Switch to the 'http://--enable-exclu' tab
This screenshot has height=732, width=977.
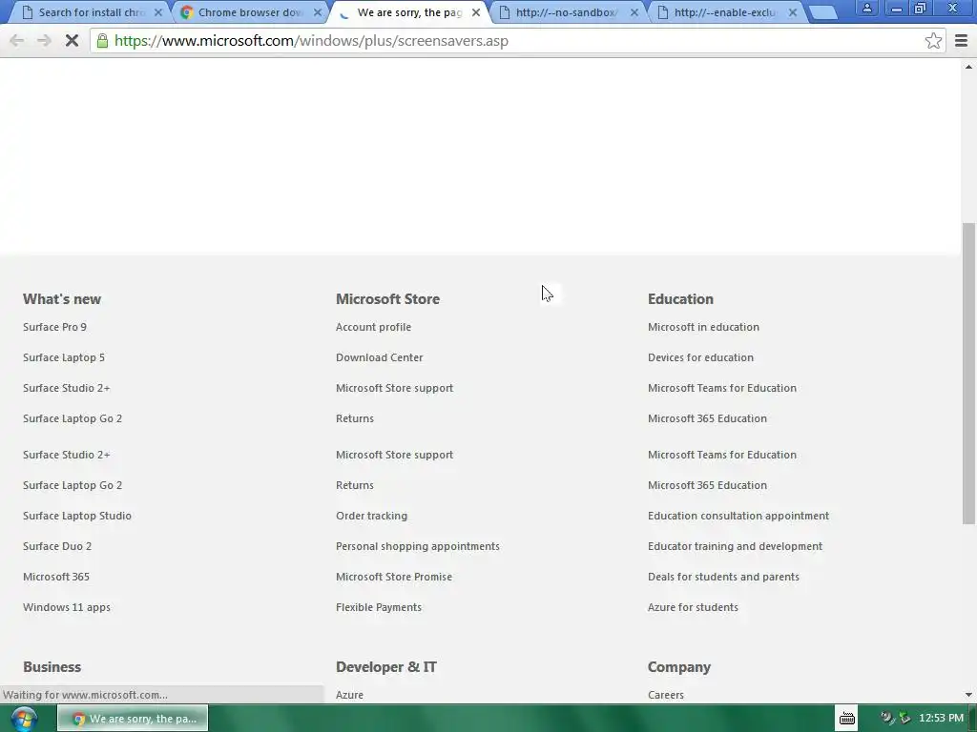(724, 12)
